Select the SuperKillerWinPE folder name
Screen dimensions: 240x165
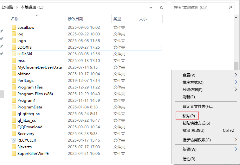(33, 153)
